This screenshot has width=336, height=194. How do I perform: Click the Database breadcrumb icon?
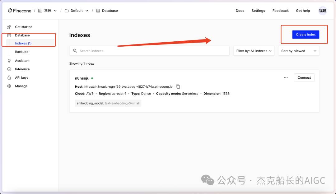[x=98, y=11]
